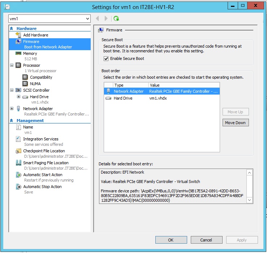This screenshot has height=253, width=267.
Task: Click the Name icon under Management
Action: coord(18,127)
